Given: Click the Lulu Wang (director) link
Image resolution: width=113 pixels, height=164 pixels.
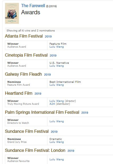Looking at the screenshot, I should (57, 101).
